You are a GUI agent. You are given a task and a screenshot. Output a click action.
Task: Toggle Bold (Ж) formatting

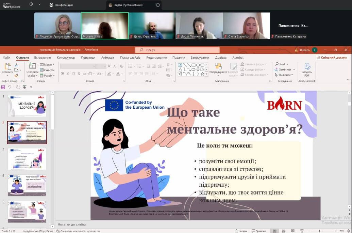click(x=63, y=74)
